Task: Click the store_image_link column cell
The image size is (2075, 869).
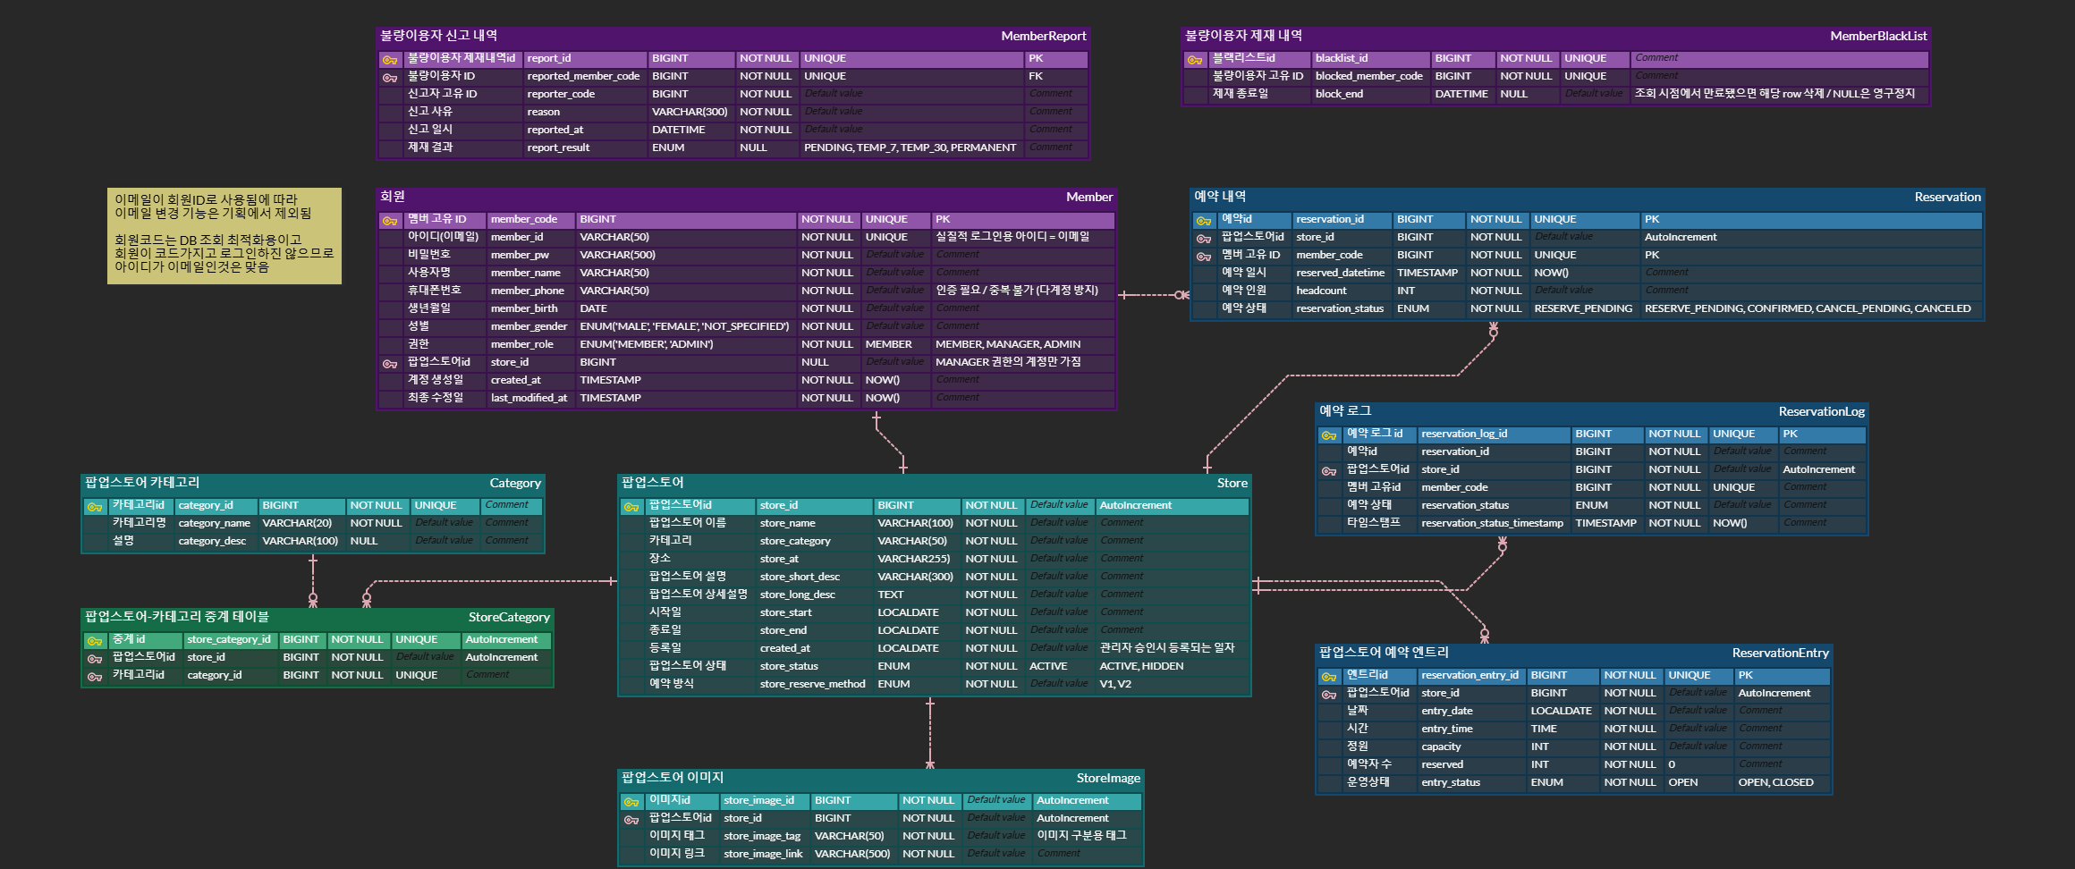Action: tap(765, 854)
